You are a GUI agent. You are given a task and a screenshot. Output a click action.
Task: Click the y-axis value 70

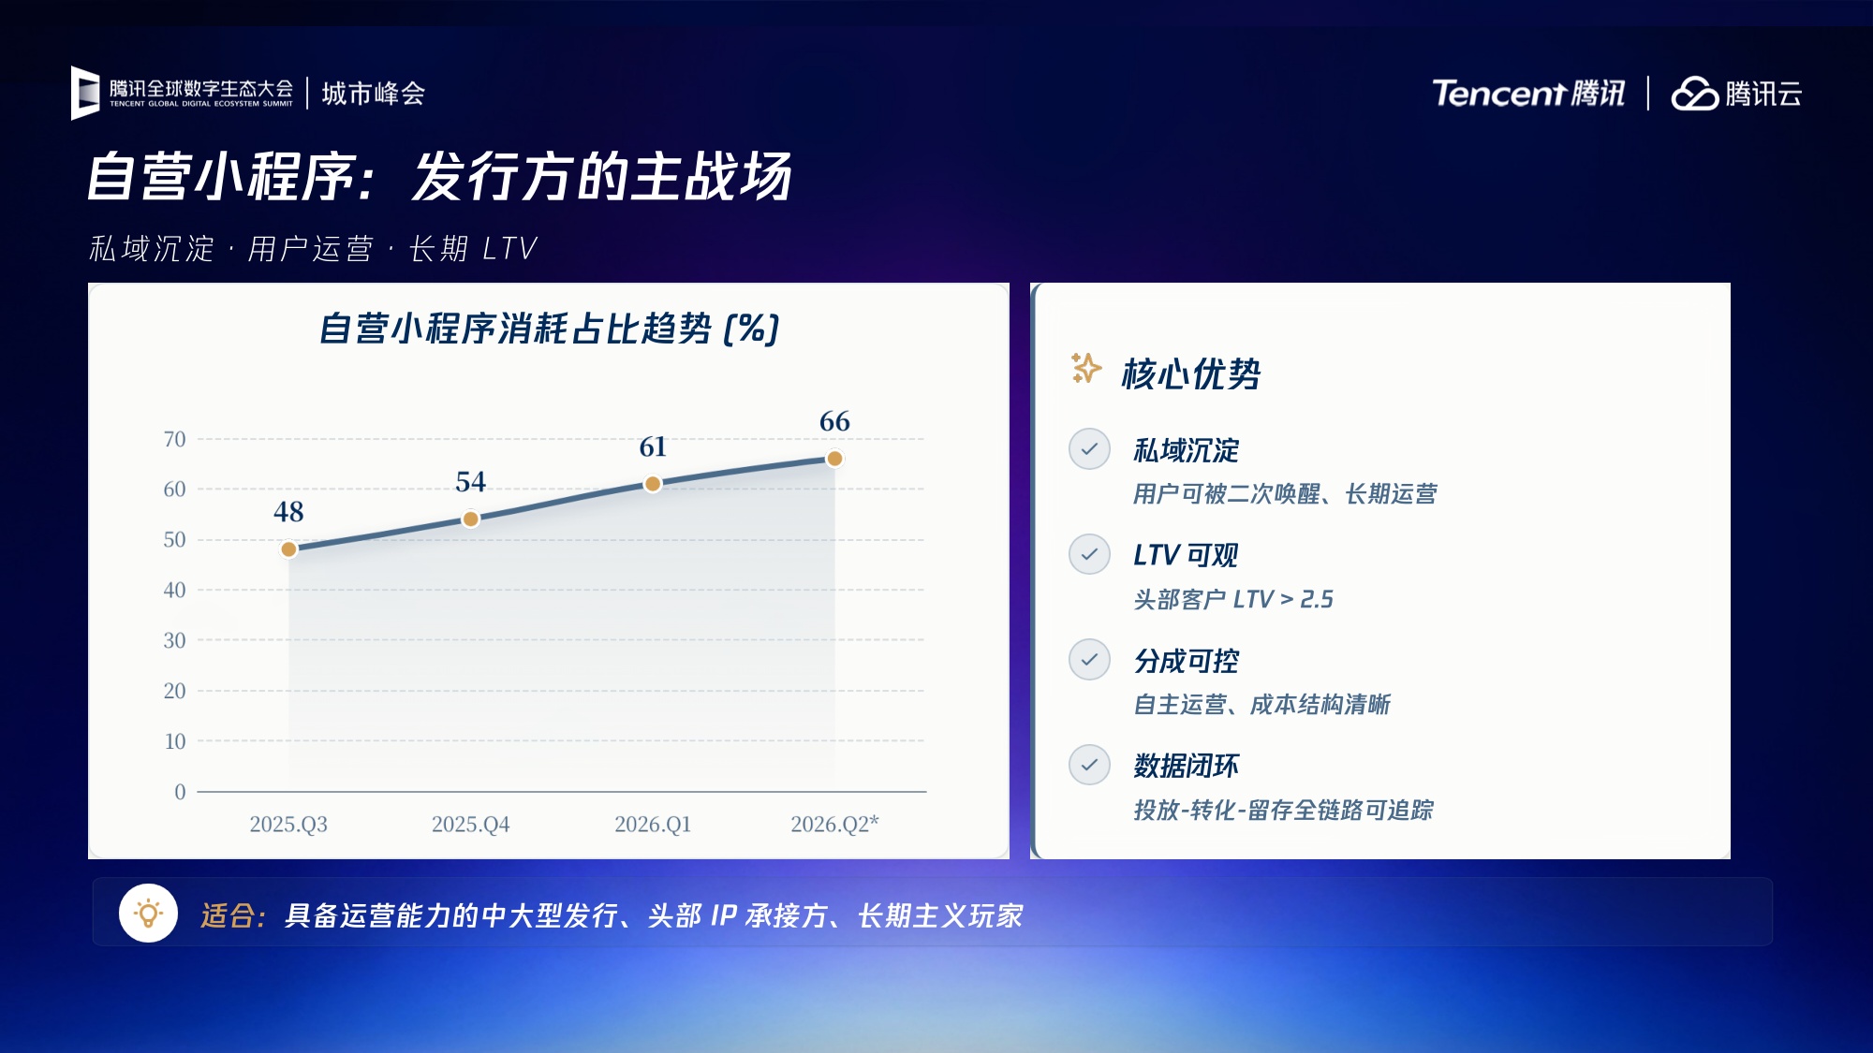174,439
